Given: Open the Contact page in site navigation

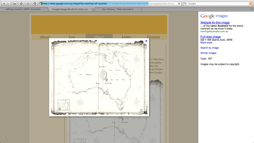Looking at the screenshot, I should (x=153, y=37).
